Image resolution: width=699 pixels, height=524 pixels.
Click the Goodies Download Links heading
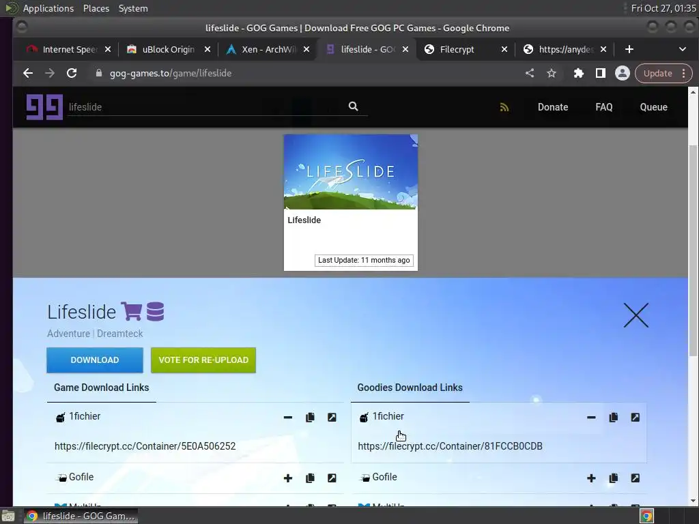click(x=410, y=388)
